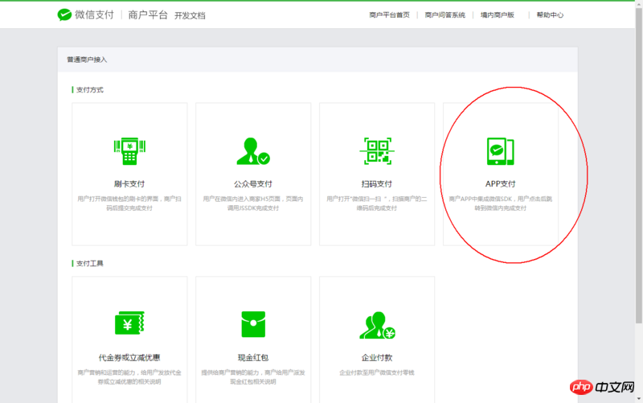Click the 开发文档 header text
Image resolution: width=643 pixels, height=403 pixels.
coord(190,15)
